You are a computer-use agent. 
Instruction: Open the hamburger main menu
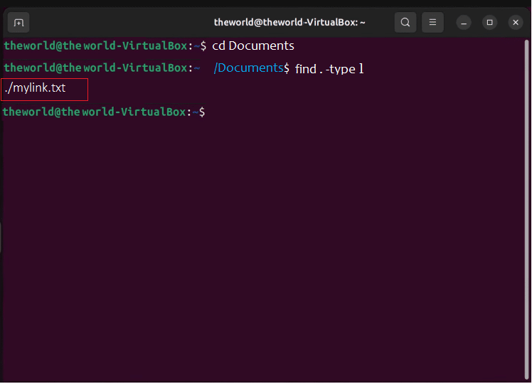click(x=432, y=22)
